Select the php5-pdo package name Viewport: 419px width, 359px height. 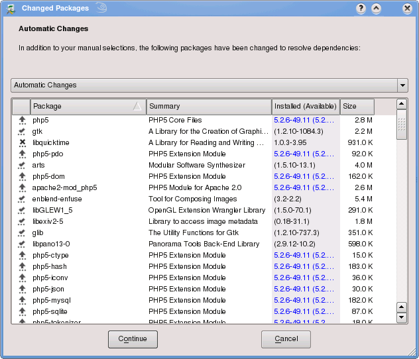click(x=48, y=154)
